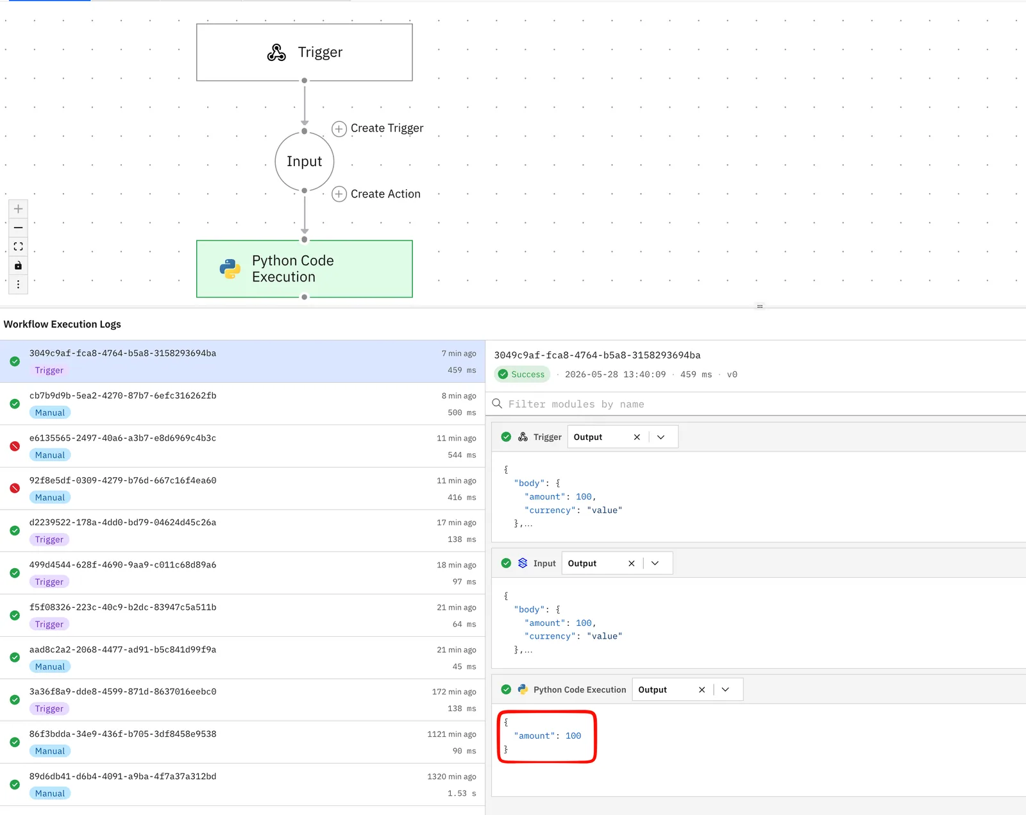Clear Python Code Execution Output selection
1026x815 pixels.
pyautogui.click(x=702, y=690)
